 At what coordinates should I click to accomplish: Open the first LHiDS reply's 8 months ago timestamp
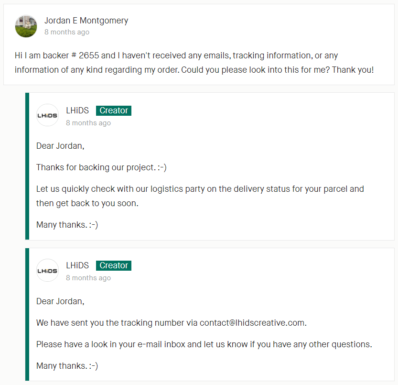(88, 123)
